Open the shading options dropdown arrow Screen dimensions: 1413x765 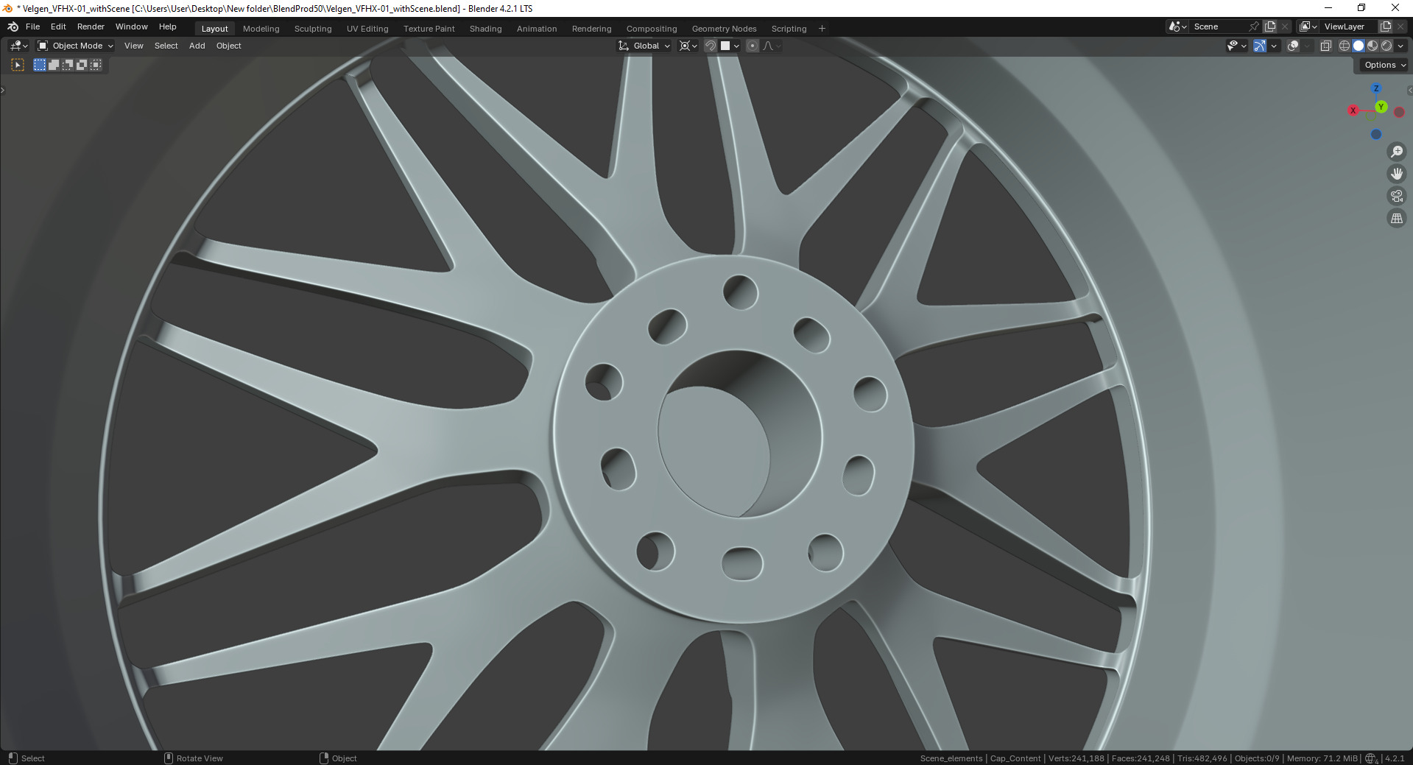[1400, 46]
